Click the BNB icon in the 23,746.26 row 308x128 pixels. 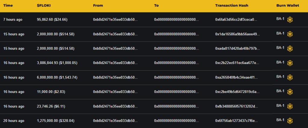[290, 106]
